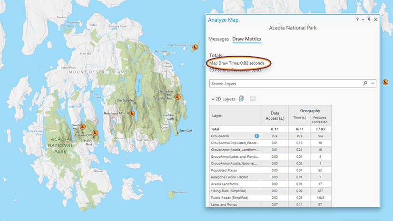
Task: Click the Town Hill map label
Action: click(x=86, y=54)
